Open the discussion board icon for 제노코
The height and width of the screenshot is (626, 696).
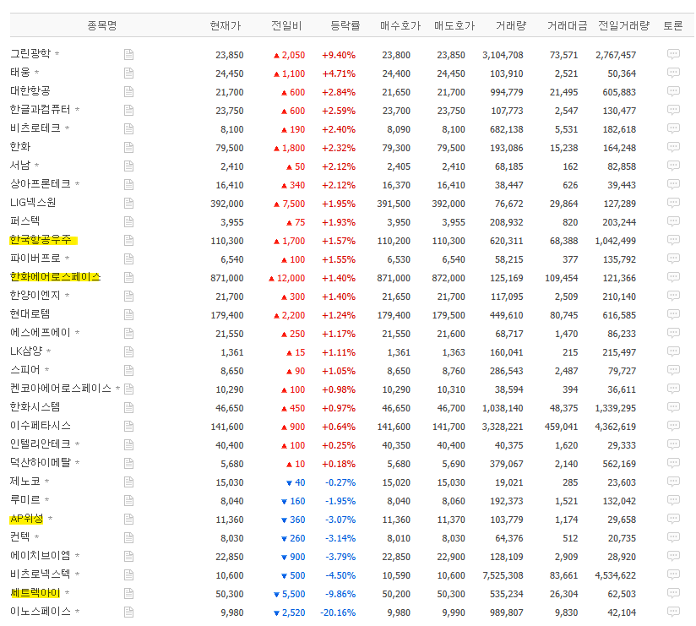click(673, 482)
